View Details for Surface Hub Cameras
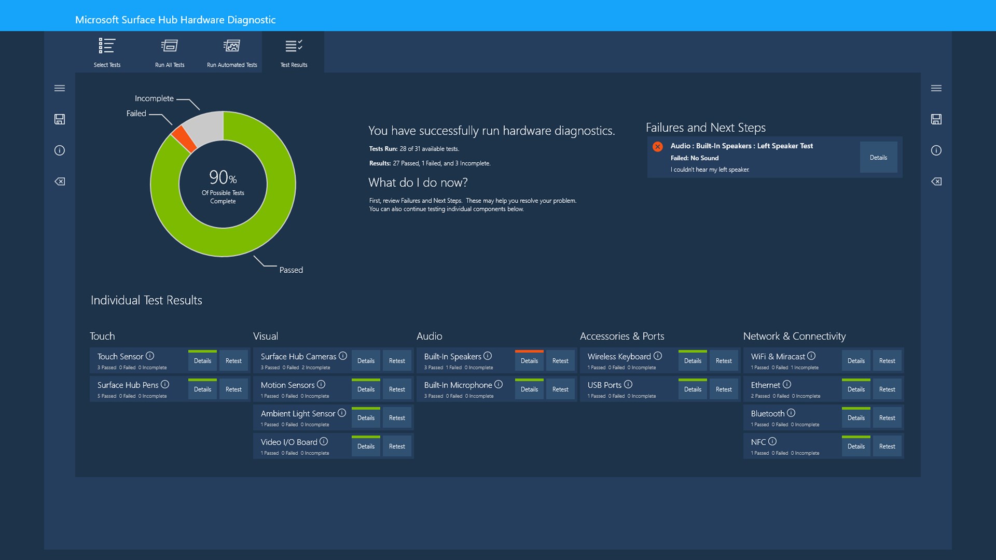This screenshot has height=560, width=996. point(366,361)
